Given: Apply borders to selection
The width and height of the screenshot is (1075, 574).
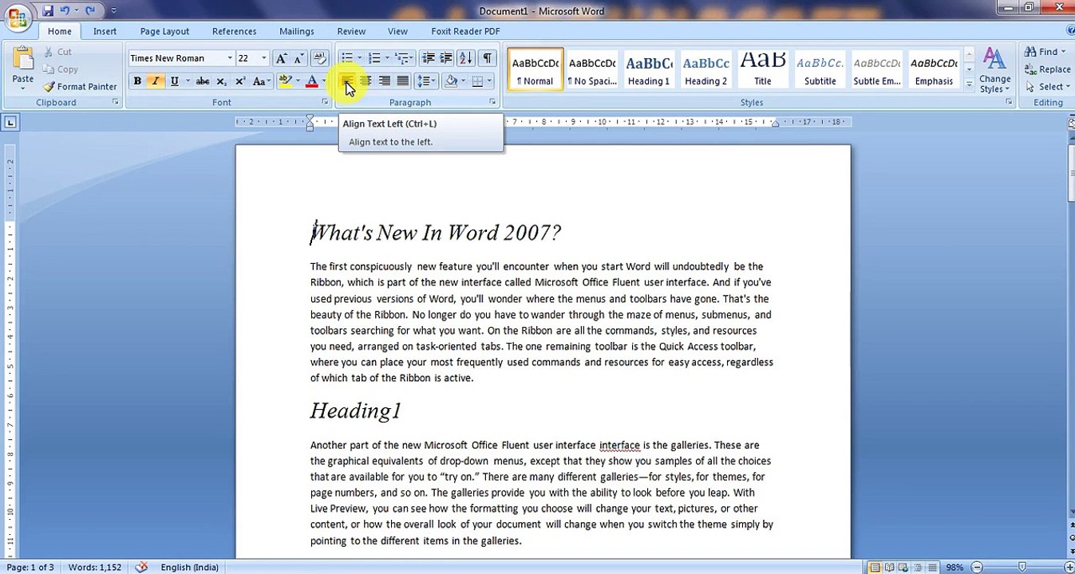Looking at the screenshot, I should [x=477, y=81].
